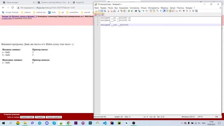Click Save icon in Notepad++ toolbar
Image resolution: width=224 pixels, height=126 pixels.
[x=102, y=11]
